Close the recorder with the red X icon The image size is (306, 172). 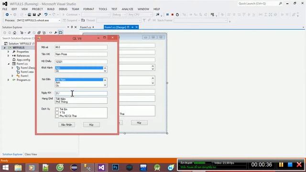pyautogui.click(x=299, y=165)
